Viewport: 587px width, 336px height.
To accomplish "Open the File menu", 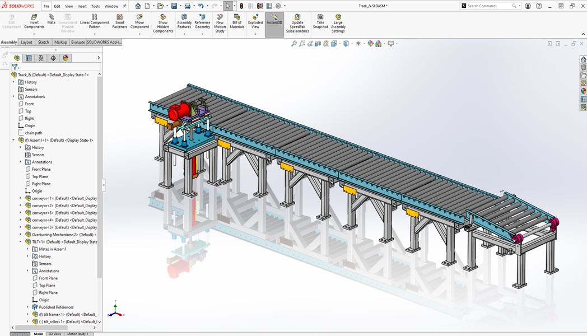I will pos(46,6).
